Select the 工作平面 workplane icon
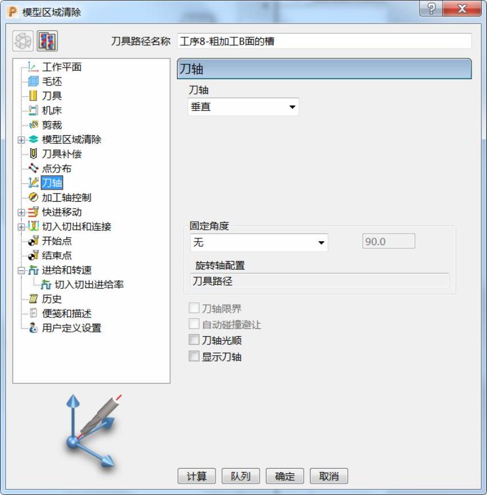This screenshot has height=495, width=487. click(x=33, y=67)
